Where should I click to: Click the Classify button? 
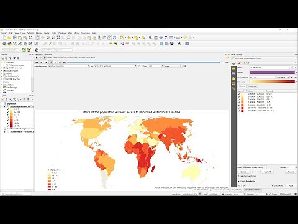243,172
